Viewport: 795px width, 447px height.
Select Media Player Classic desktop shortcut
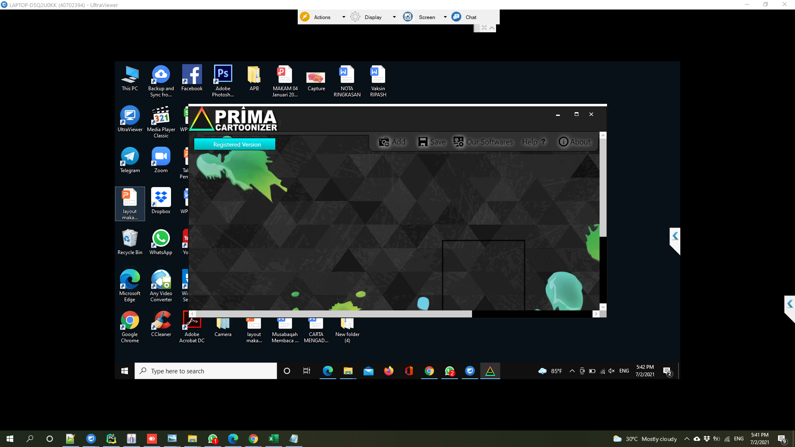[161, 122]
